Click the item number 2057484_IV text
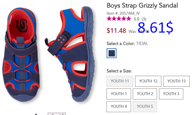This screenshot has width=196, height=115. pyautogui.click(x=130, y=13)
